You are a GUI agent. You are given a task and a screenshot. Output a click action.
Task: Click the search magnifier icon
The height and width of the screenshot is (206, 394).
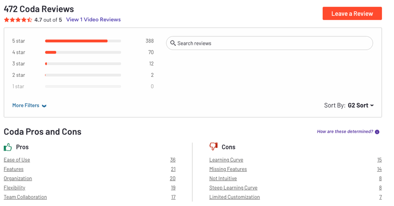[173, 43]
